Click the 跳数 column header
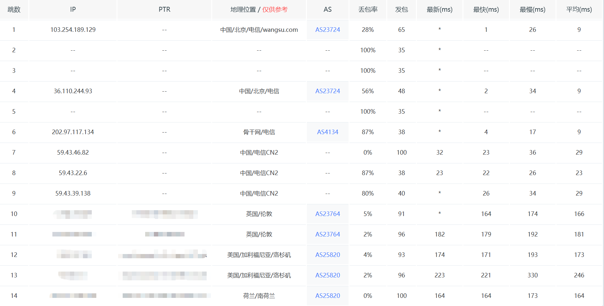Viewport: 604px width, 306px height. pos(14,9)
